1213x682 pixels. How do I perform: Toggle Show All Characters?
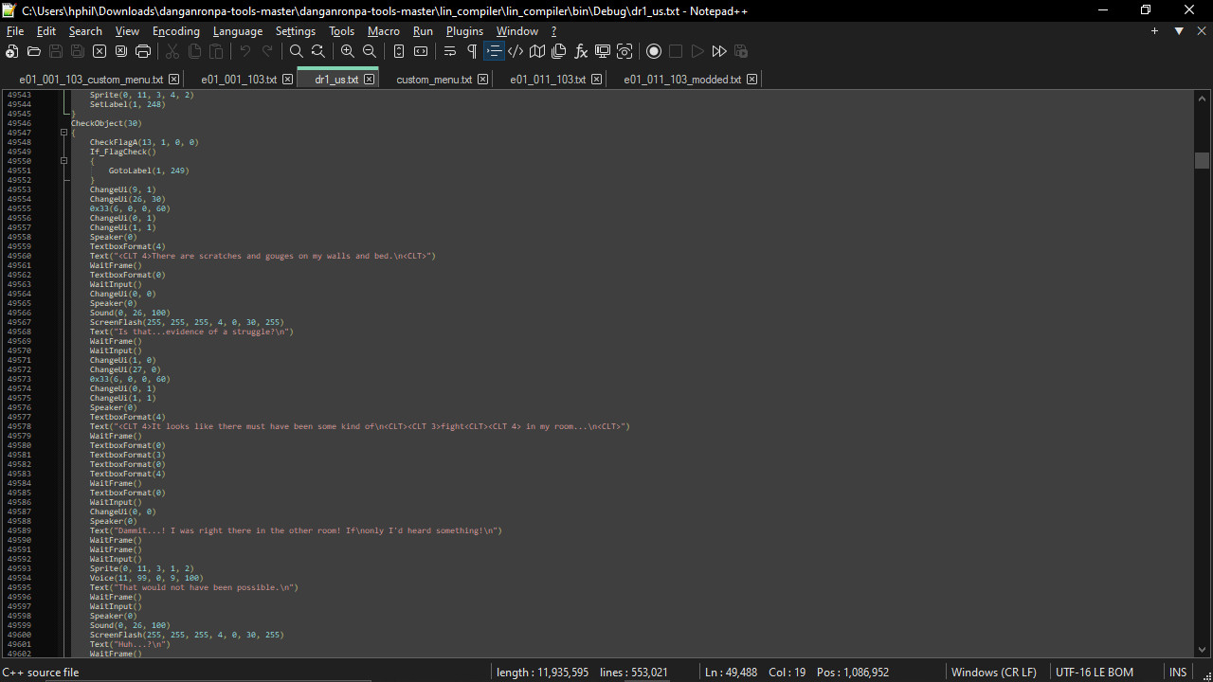(x=471, y=51)
